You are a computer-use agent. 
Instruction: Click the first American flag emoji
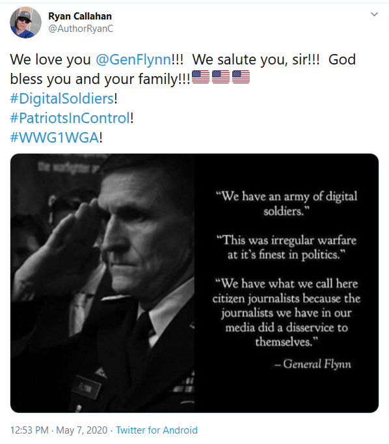[200, 77]
